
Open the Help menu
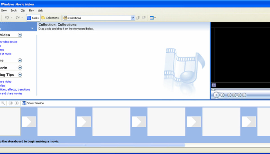tap(40, 10)
